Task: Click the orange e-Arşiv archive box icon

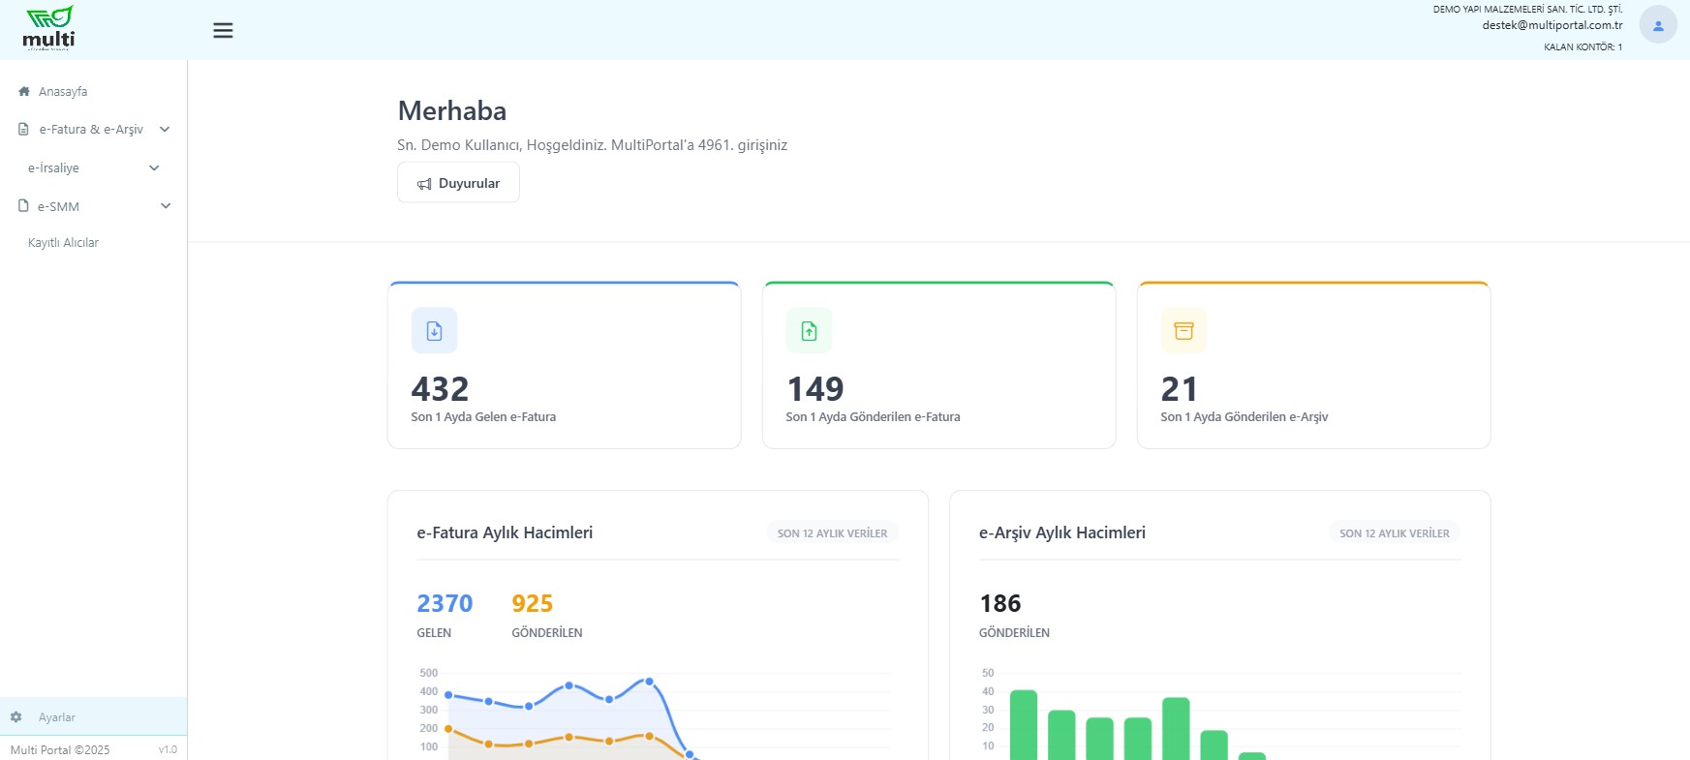Action: click(1183, 331)
